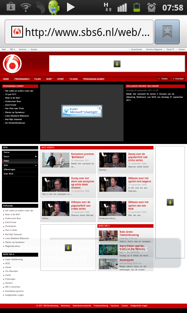Tap the 07:58 clock in status bar
The width and height of the screenshot is (187, 313).
tap(173, 7)
